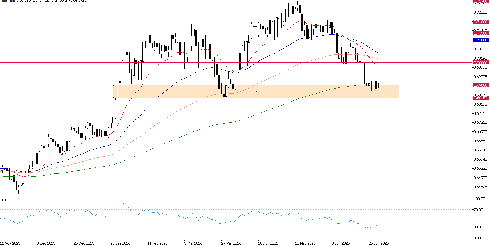Click the 25 Jun 2026 date label
The image size is (490, 246).
[x=379, y=243]
